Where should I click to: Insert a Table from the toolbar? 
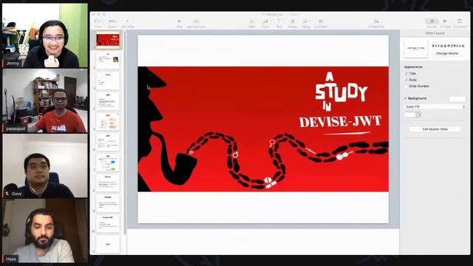[x=251, y=21]
